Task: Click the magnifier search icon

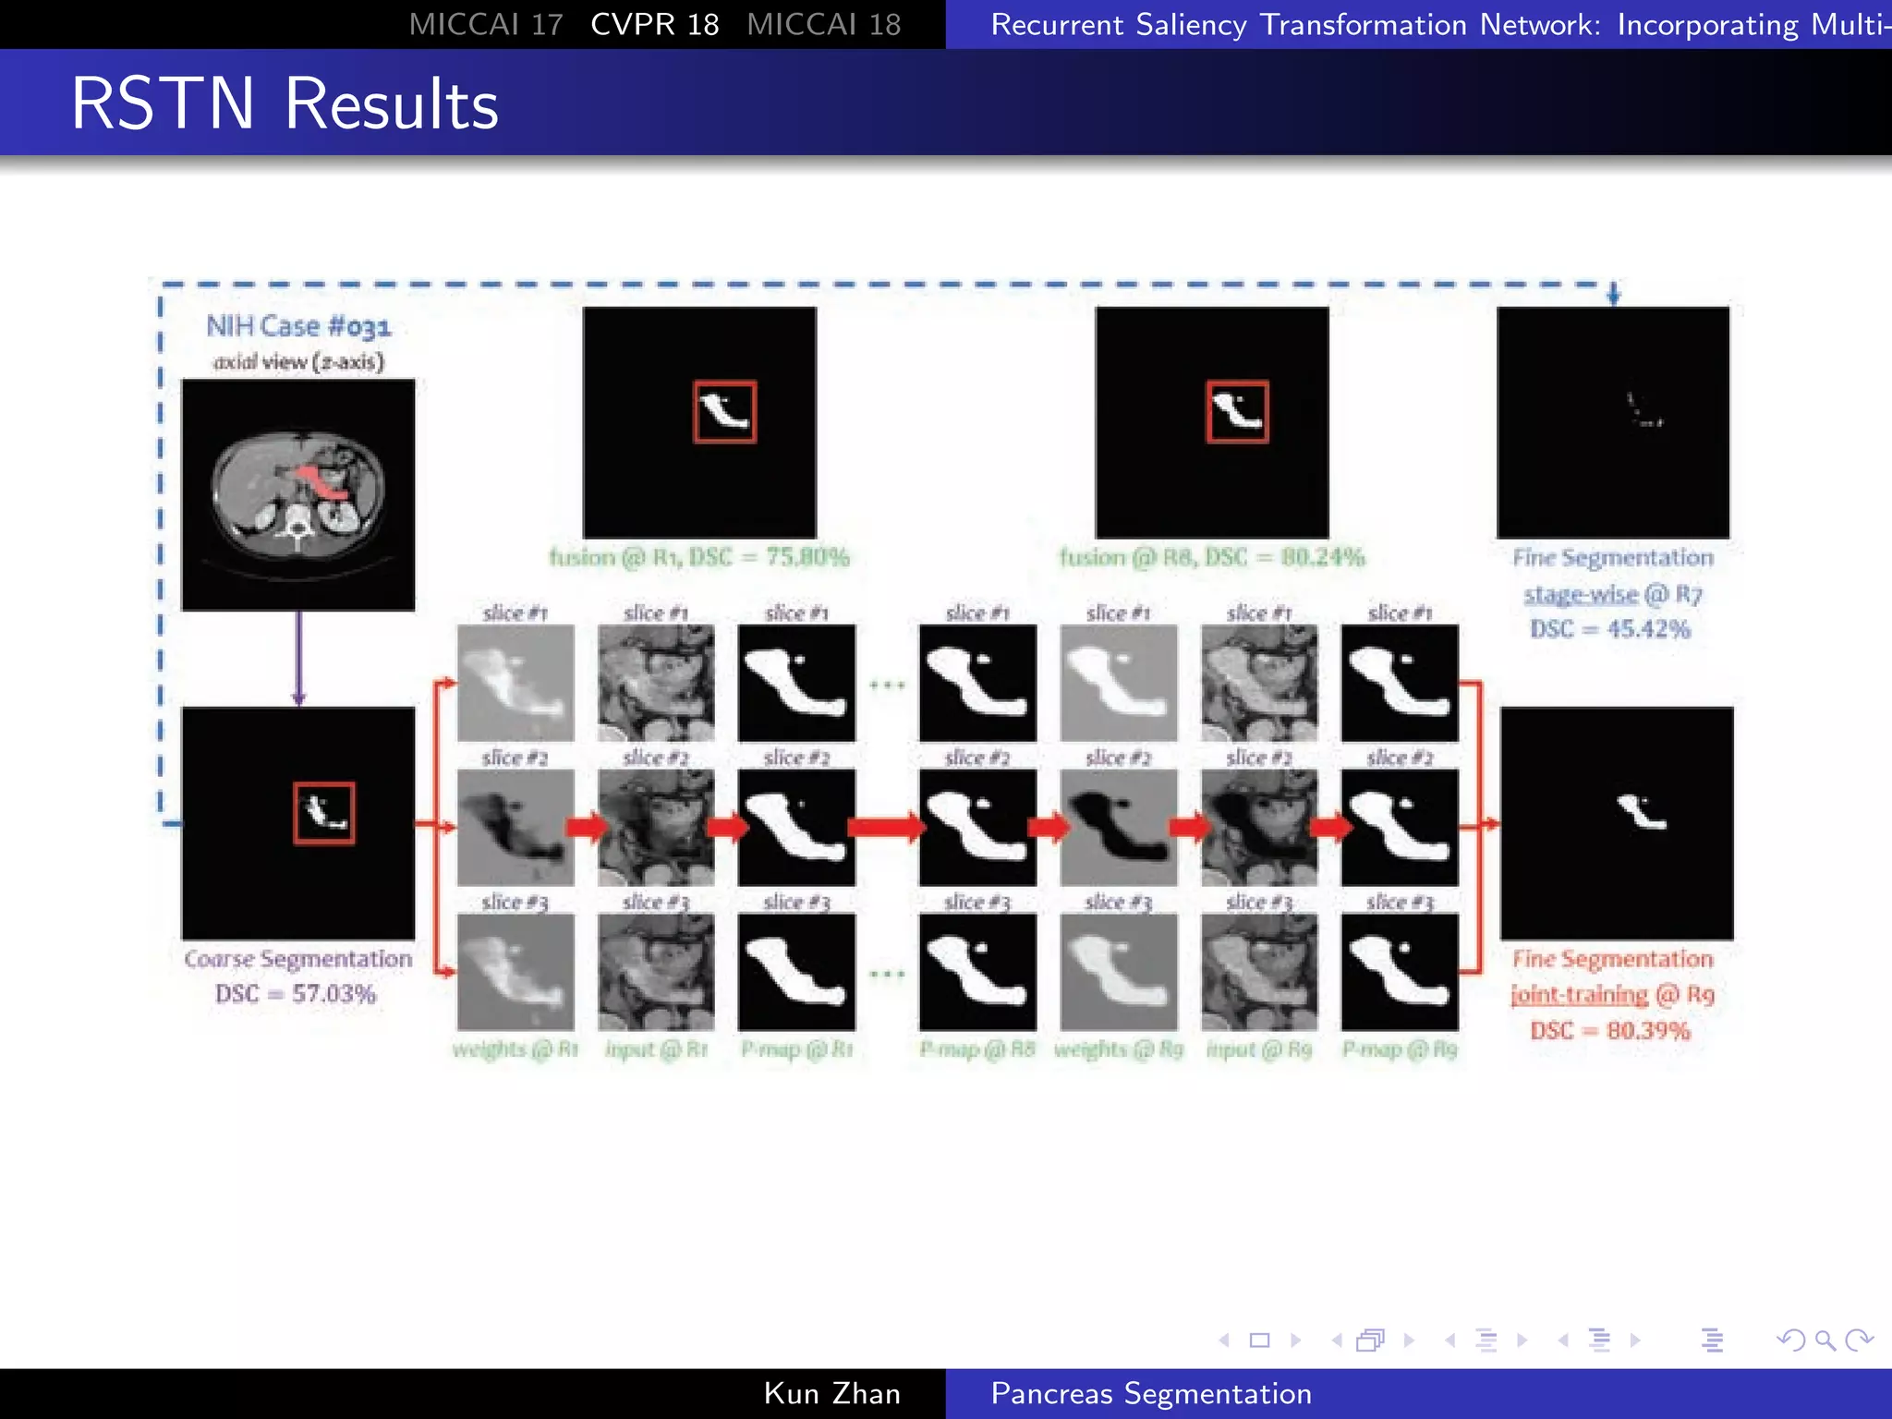Action: (x=1825, y=1340)
